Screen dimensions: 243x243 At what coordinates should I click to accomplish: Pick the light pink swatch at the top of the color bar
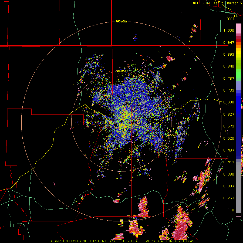point(238,29)
